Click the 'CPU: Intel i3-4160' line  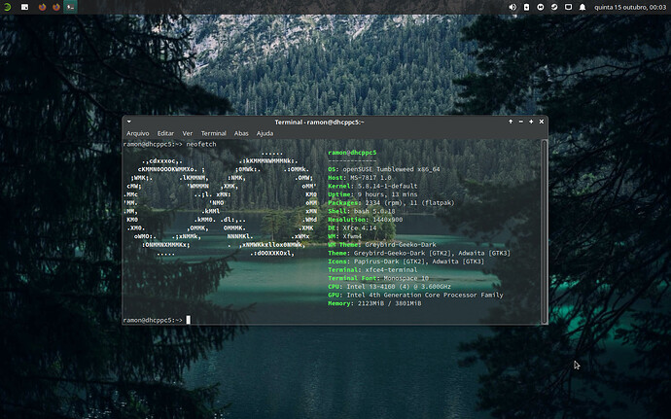(389, 287)
